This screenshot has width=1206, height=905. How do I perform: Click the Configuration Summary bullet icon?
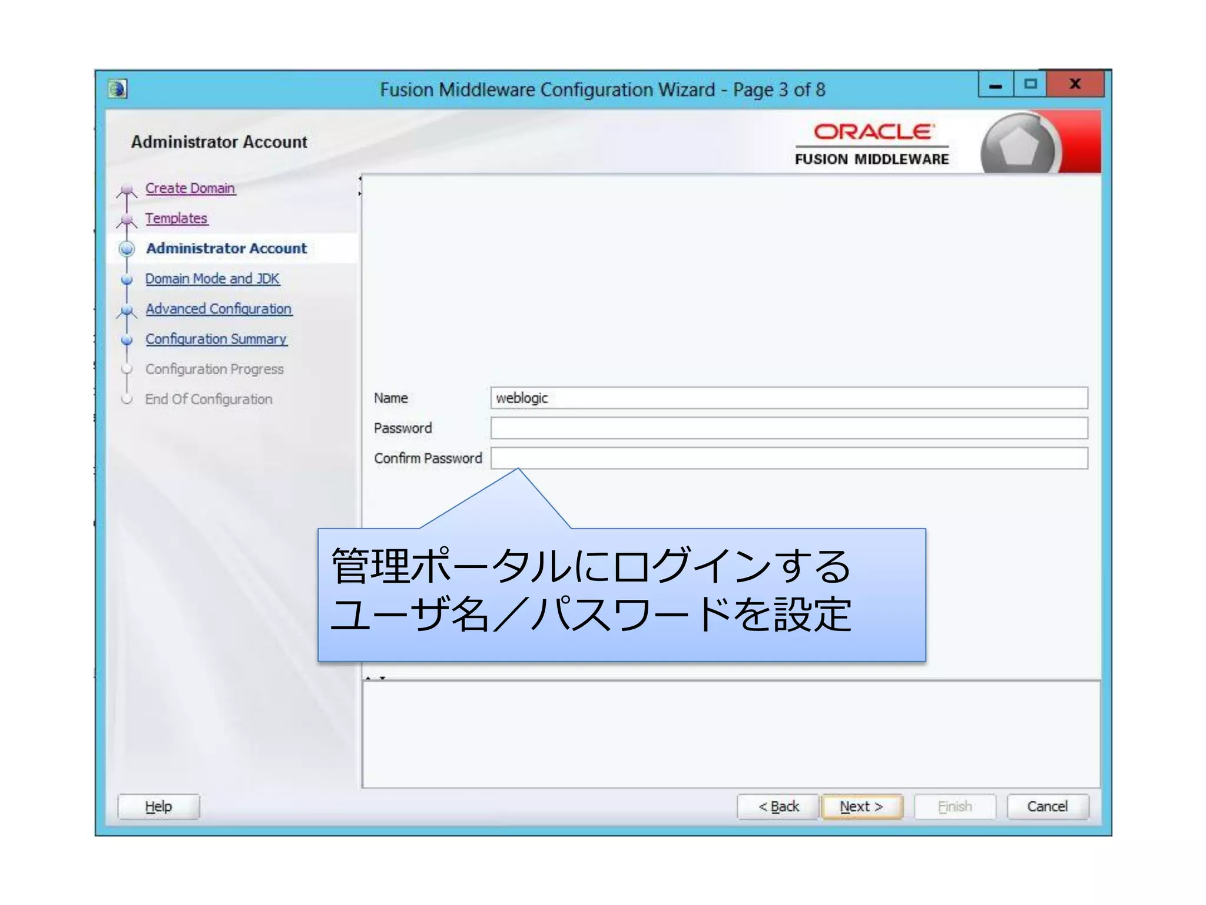127,340
